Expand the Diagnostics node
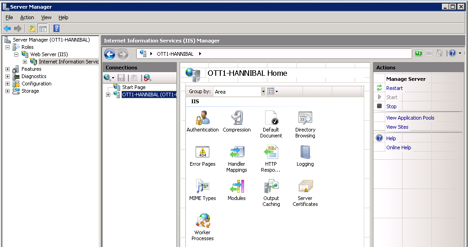Screen dimensions: 468x247 pyautogui.click(x=7, y=76)
